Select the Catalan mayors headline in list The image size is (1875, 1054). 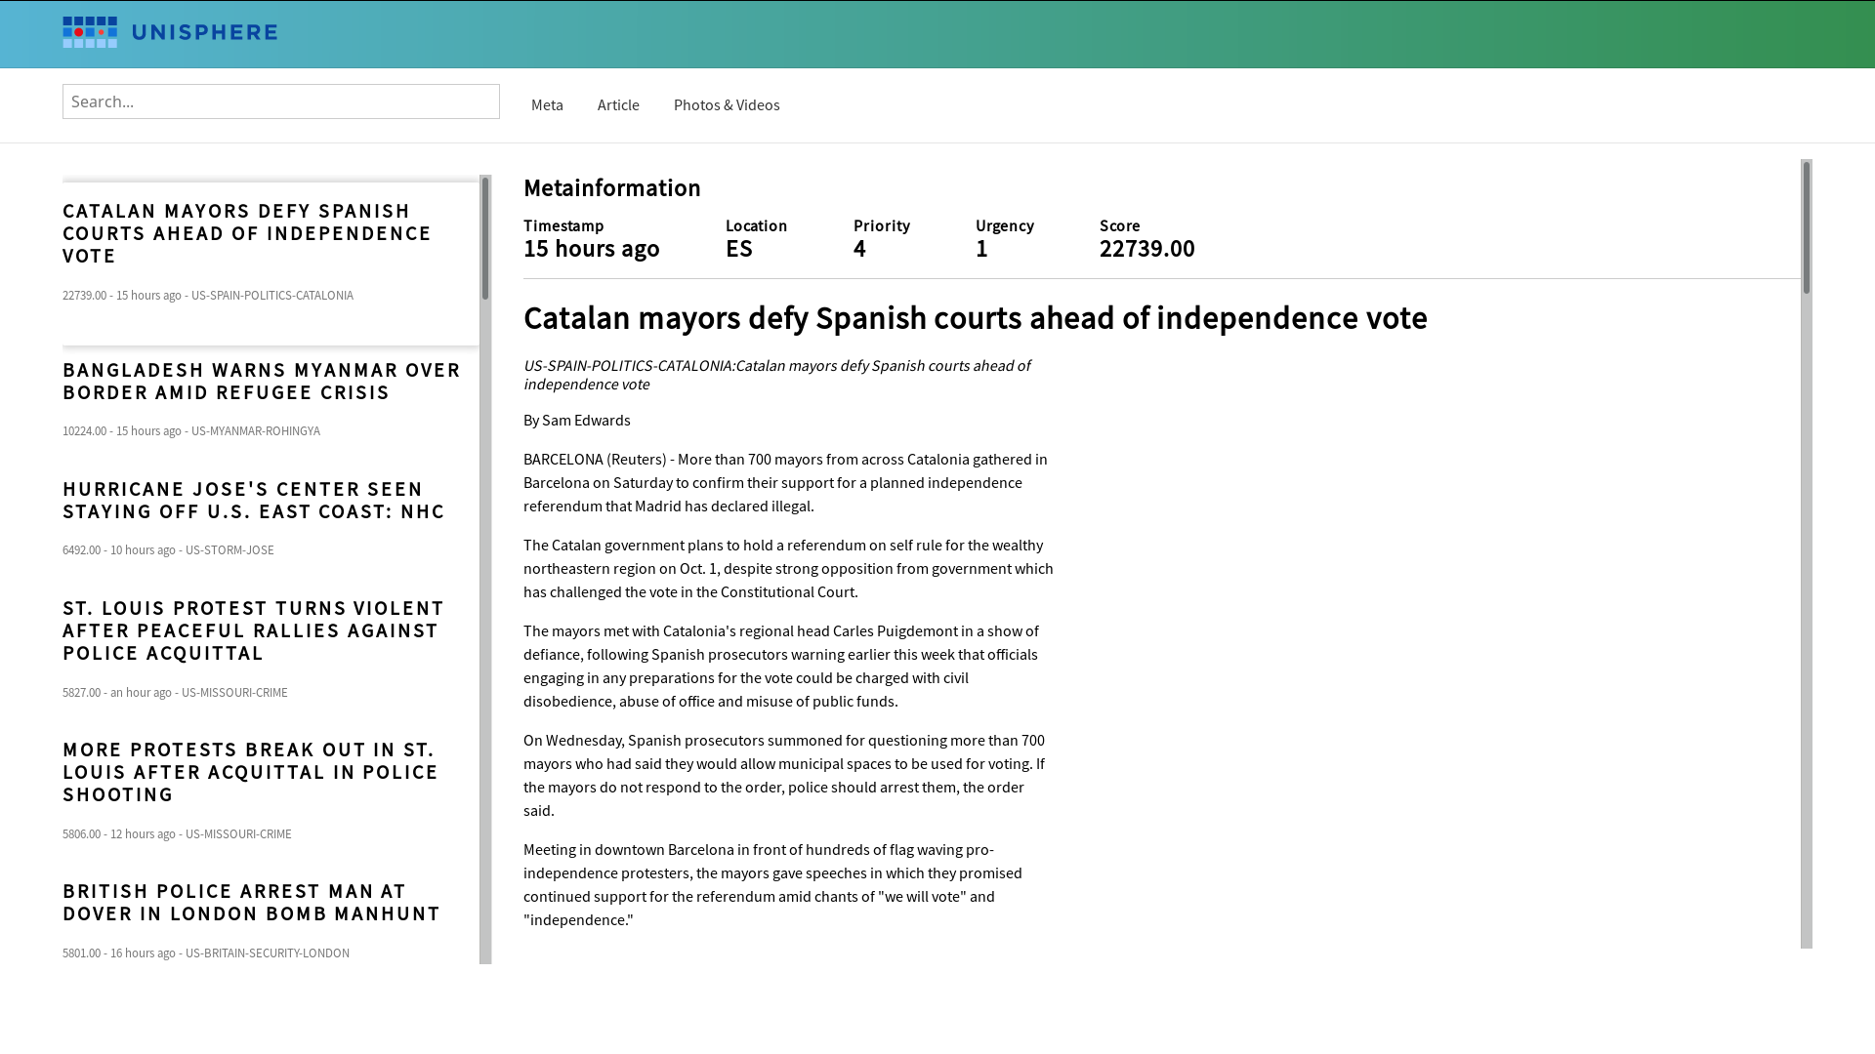pos(247,234)
